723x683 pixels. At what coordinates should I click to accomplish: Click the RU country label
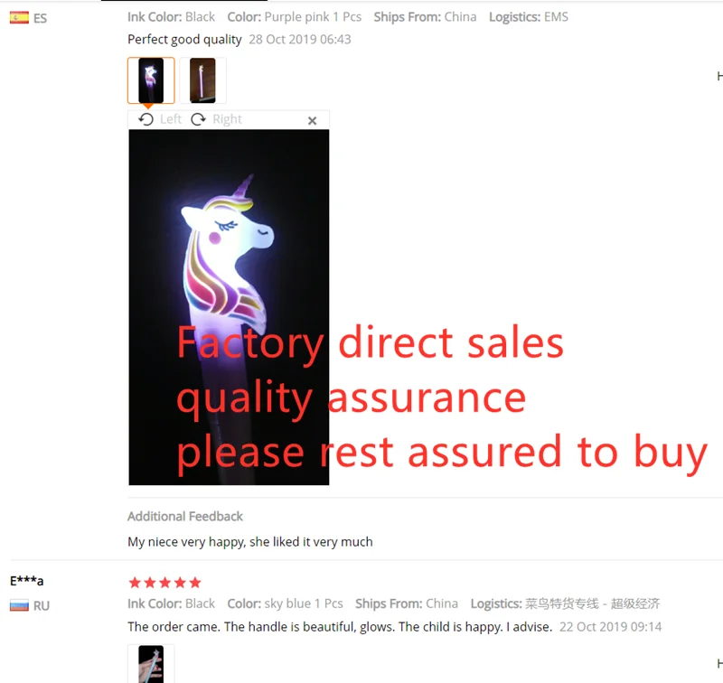tap(41, 605)
